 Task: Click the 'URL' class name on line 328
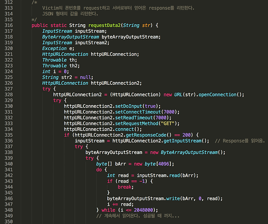click(x=178, y=95)
